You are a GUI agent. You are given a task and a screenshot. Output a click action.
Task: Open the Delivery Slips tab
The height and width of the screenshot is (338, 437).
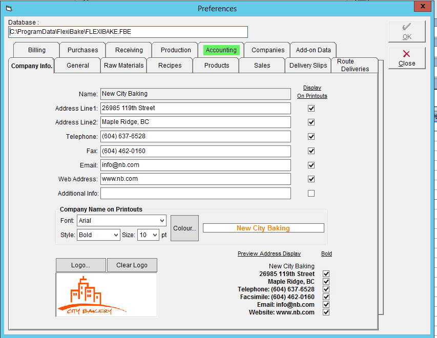pyautogui.click(x=308, y=66)
